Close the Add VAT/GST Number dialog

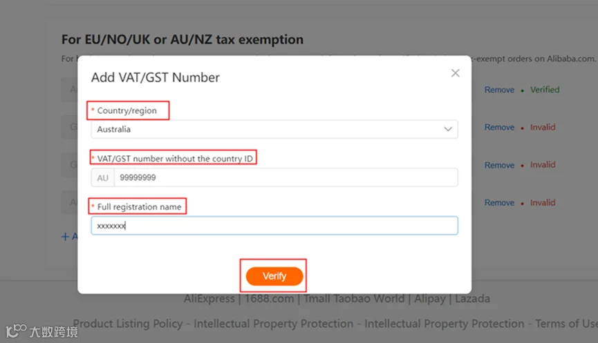(x=455, y=73)
